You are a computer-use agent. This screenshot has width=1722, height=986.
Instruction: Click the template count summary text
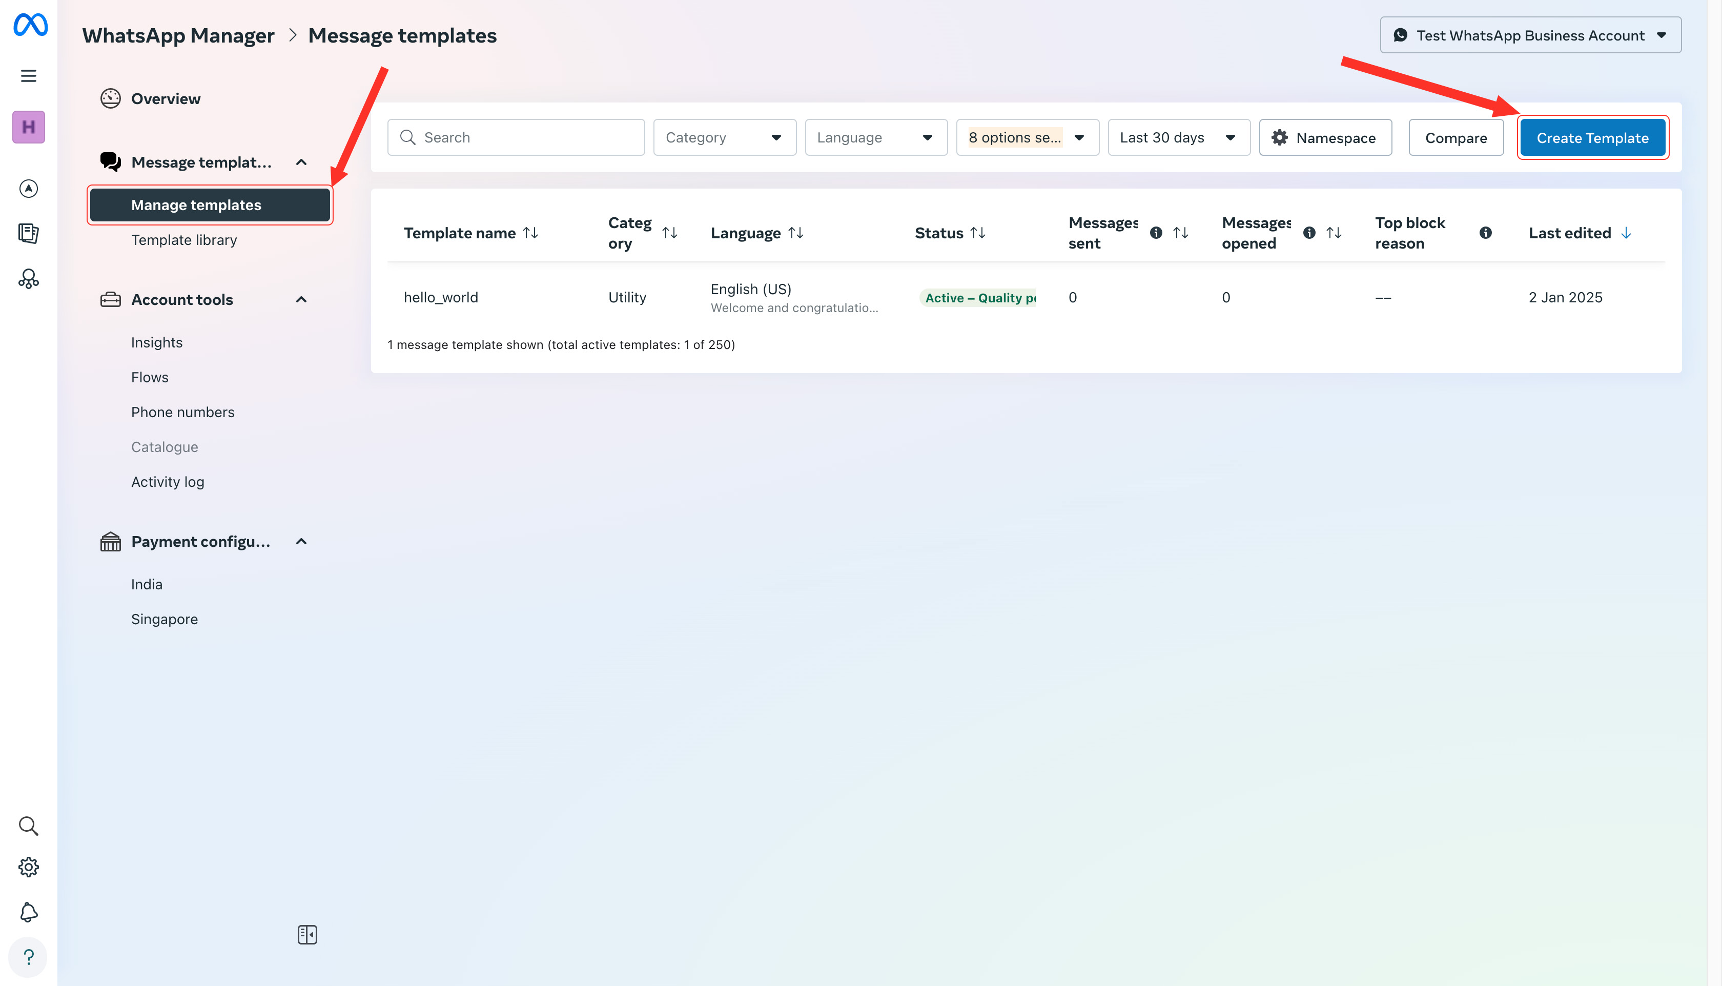(561, 345)
